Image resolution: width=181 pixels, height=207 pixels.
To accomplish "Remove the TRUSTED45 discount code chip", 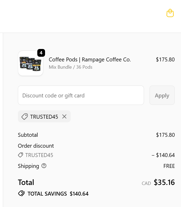I will pyautogui.click(x=64, y=117).
